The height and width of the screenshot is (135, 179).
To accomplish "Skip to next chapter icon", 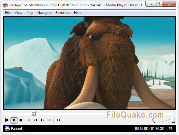I will point(49,120).
